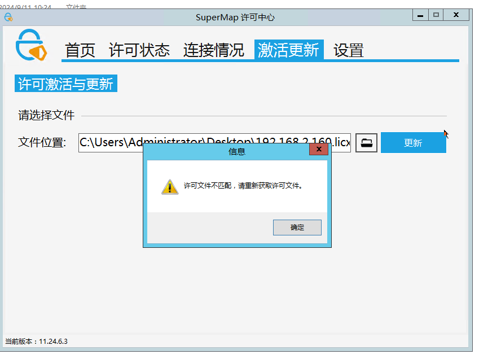Switch to the 首页 tab
The image size is (479, 354).
click(x=80, y=50)
